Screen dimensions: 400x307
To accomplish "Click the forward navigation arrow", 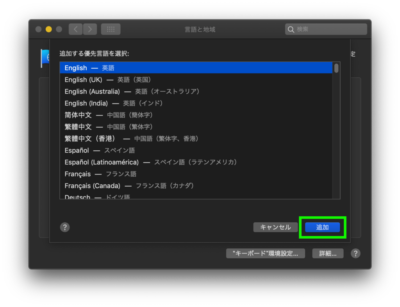I will pos(90,29).
